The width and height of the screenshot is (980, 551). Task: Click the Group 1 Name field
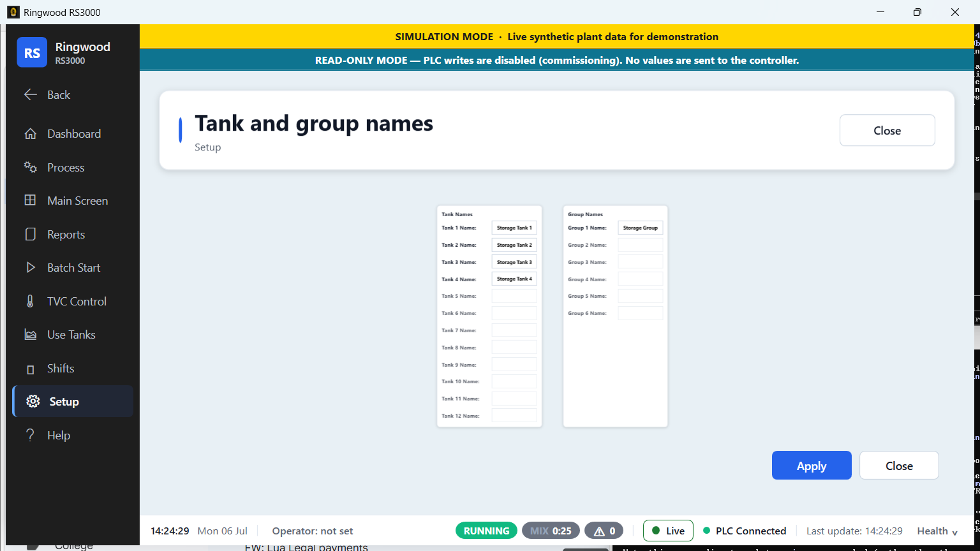pyautogui.click(x=641, y=228)
